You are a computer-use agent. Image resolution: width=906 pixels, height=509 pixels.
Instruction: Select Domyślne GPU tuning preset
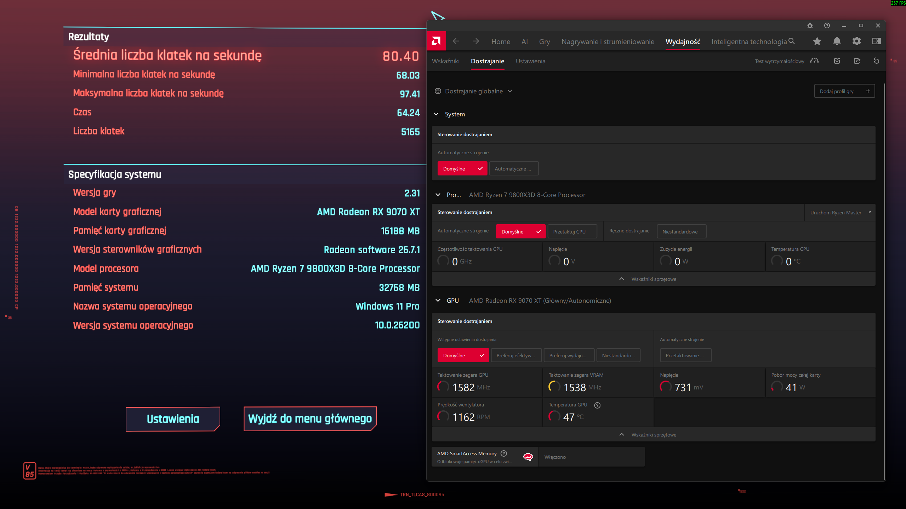463,355
